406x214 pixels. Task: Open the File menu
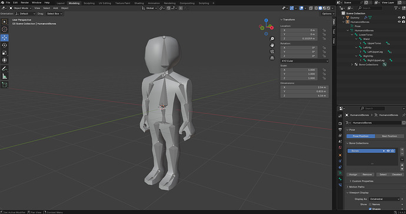click(x=8, y=2)
